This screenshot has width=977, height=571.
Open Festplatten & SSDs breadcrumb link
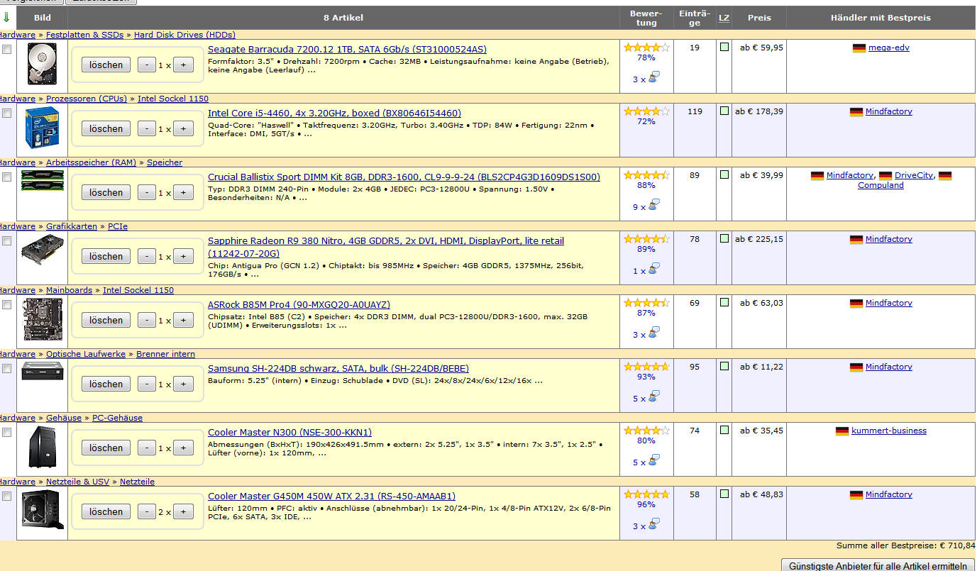tap(84, 35)
